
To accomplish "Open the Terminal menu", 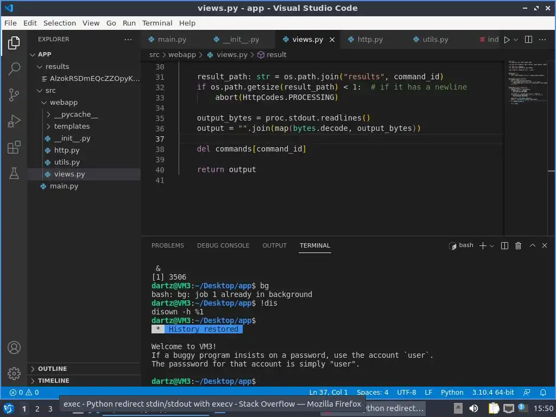I will click(x=157, y=23).
